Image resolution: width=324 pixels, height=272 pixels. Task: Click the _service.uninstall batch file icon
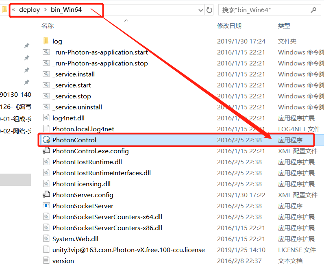(46, 107)
